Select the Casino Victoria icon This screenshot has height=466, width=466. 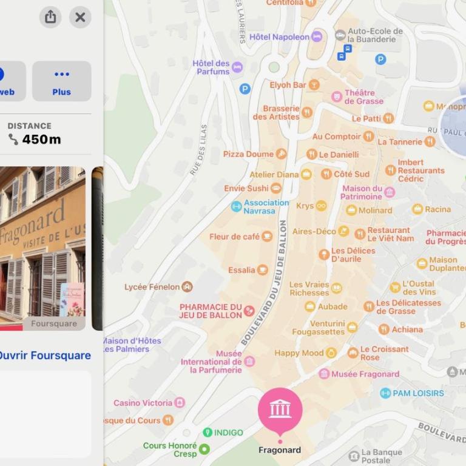180,403
